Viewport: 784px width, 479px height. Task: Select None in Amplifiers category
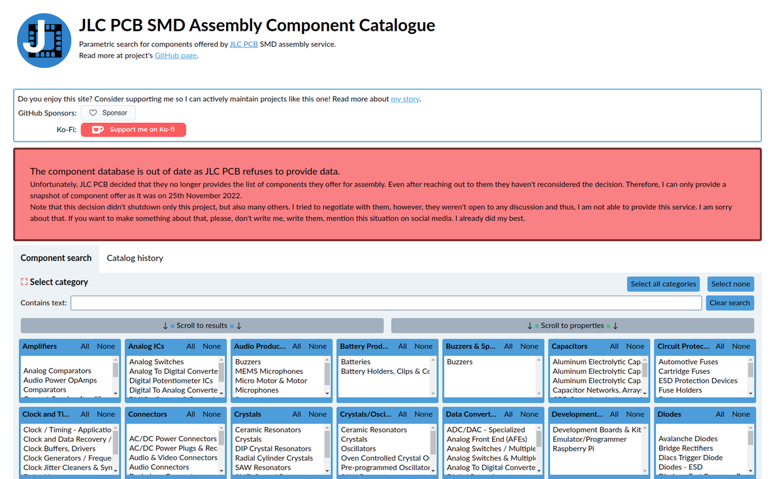point(106,347)
